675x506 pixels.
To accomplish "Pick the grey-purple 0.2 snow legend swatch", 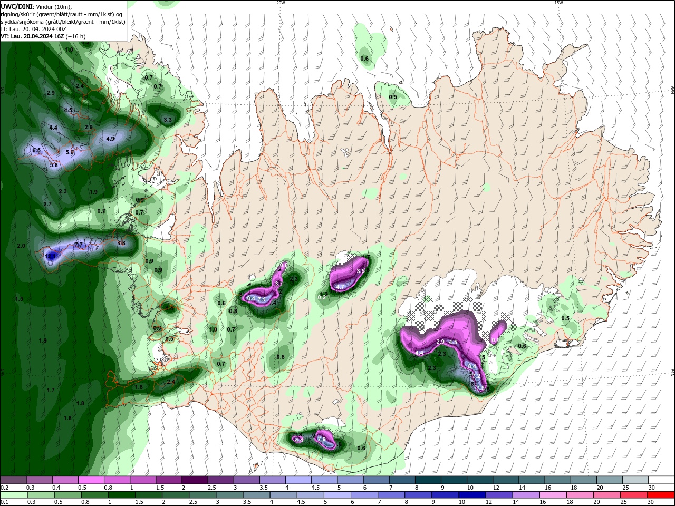I will (x=13, y=480).
